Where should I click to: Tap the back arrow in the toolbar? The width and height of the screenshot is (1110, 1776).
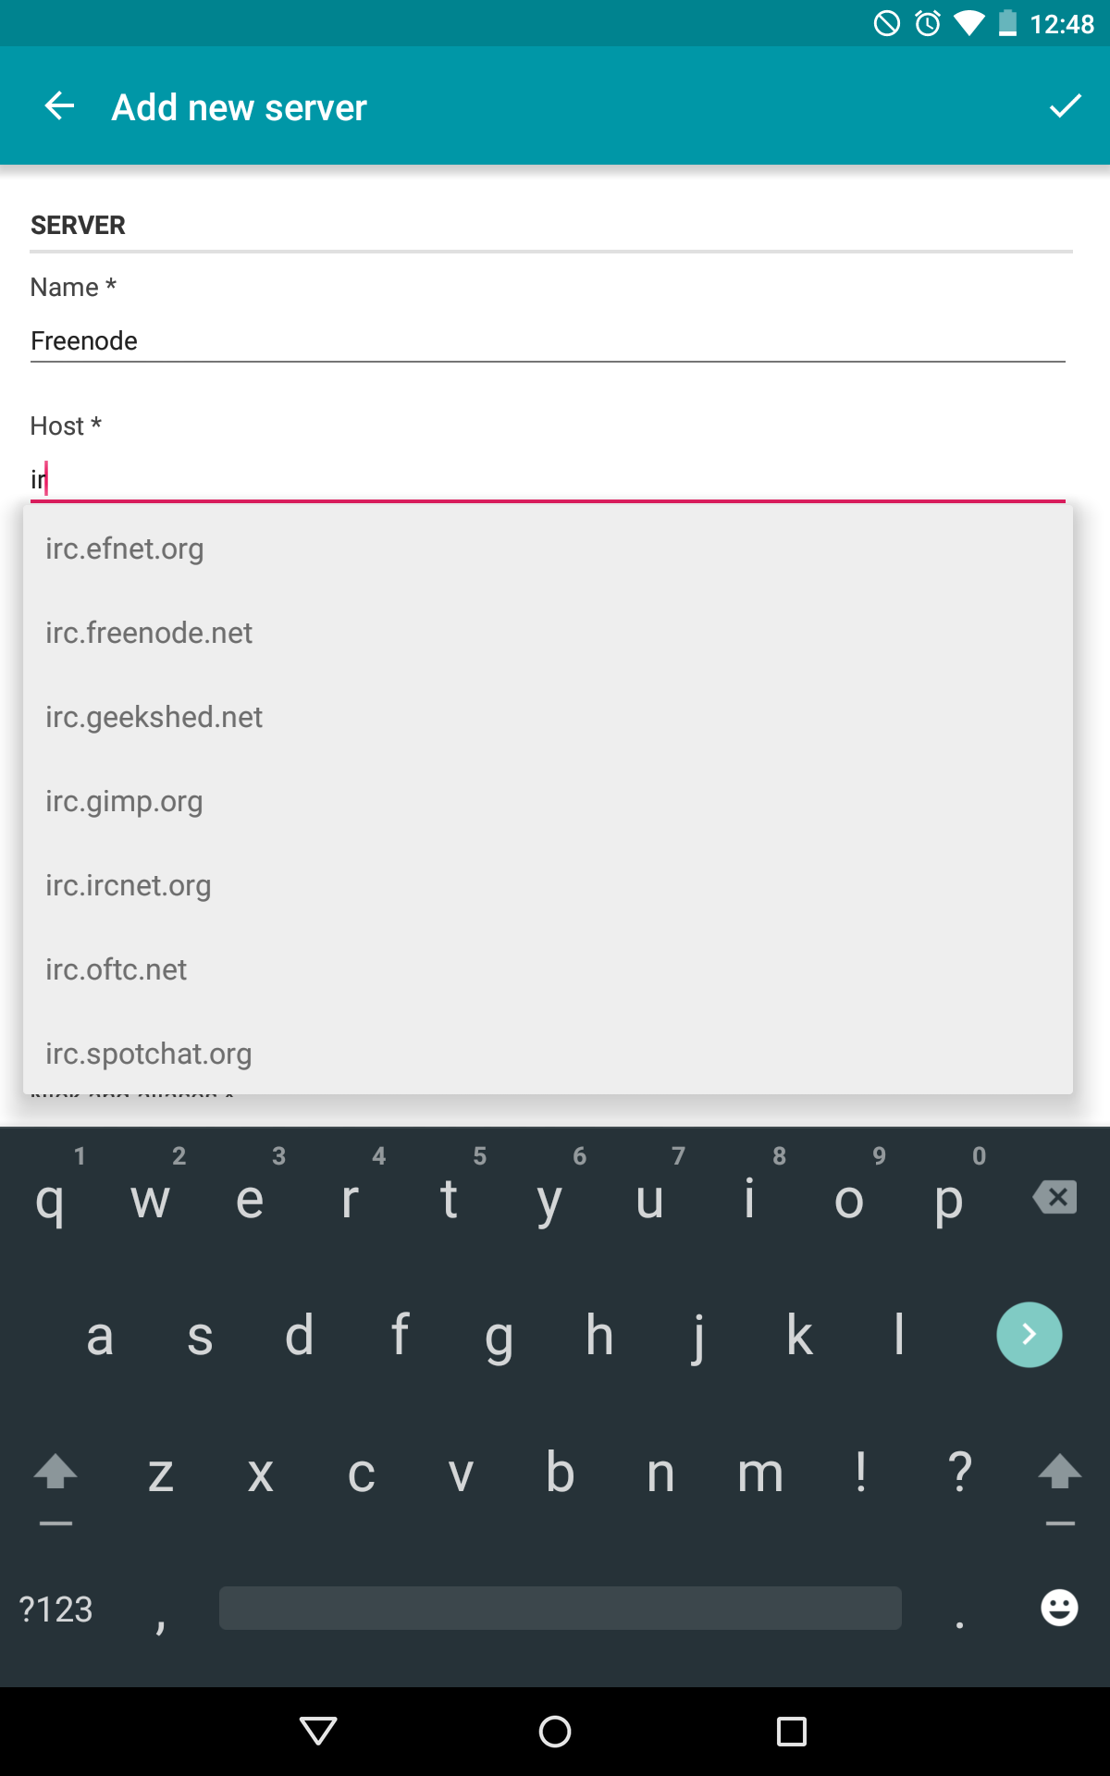coord(60,106)
